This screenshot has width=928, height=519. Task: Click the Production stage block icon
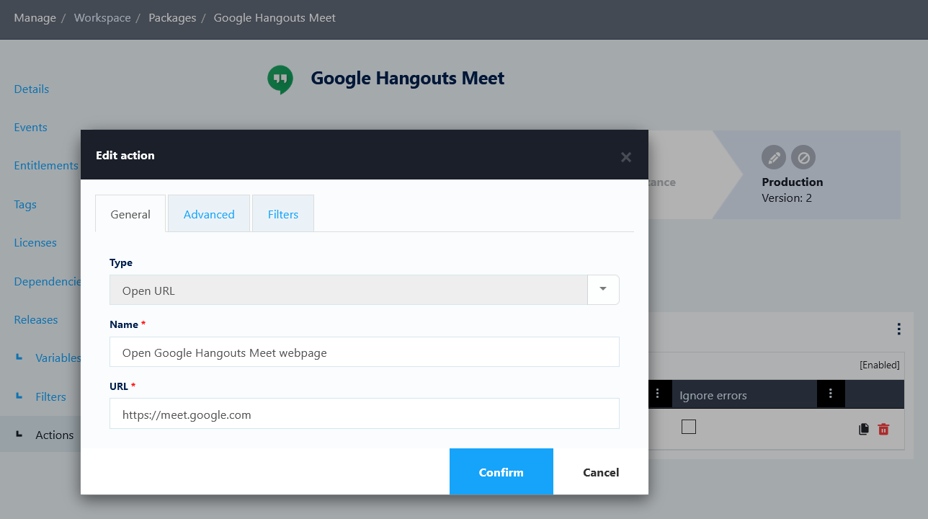(x=803, y=157)
